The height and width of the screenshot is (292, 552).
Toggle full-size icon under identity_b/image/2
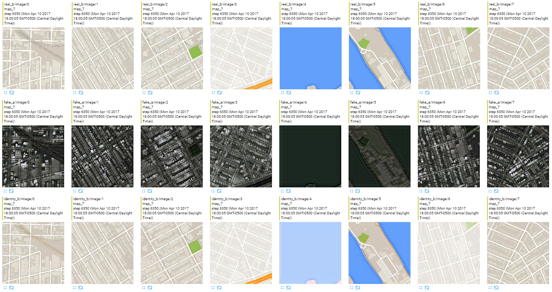click(144, 288)
